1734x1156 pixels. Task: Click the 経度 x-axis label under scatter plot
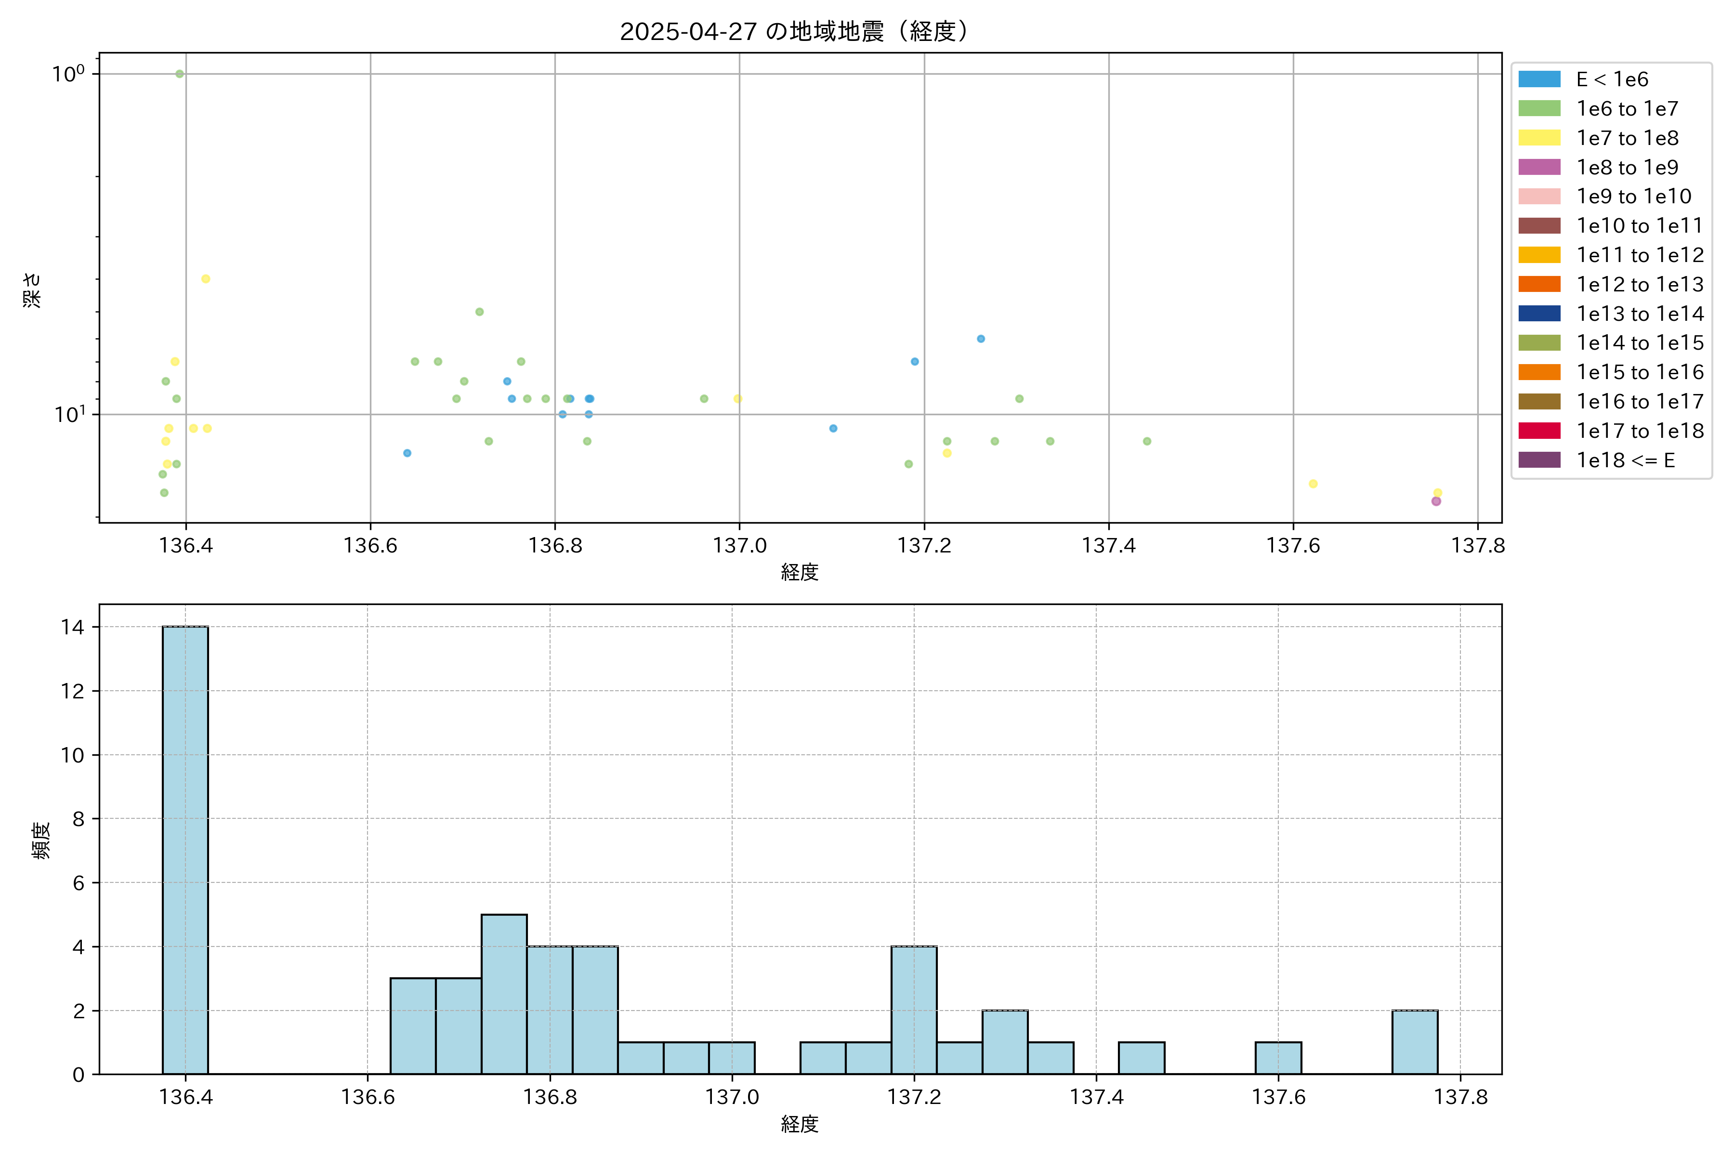[x=799, y=572]
